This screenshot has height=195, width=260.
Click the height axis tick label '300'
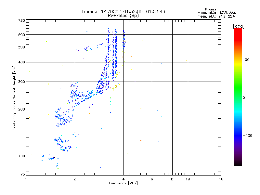[22, 82]
